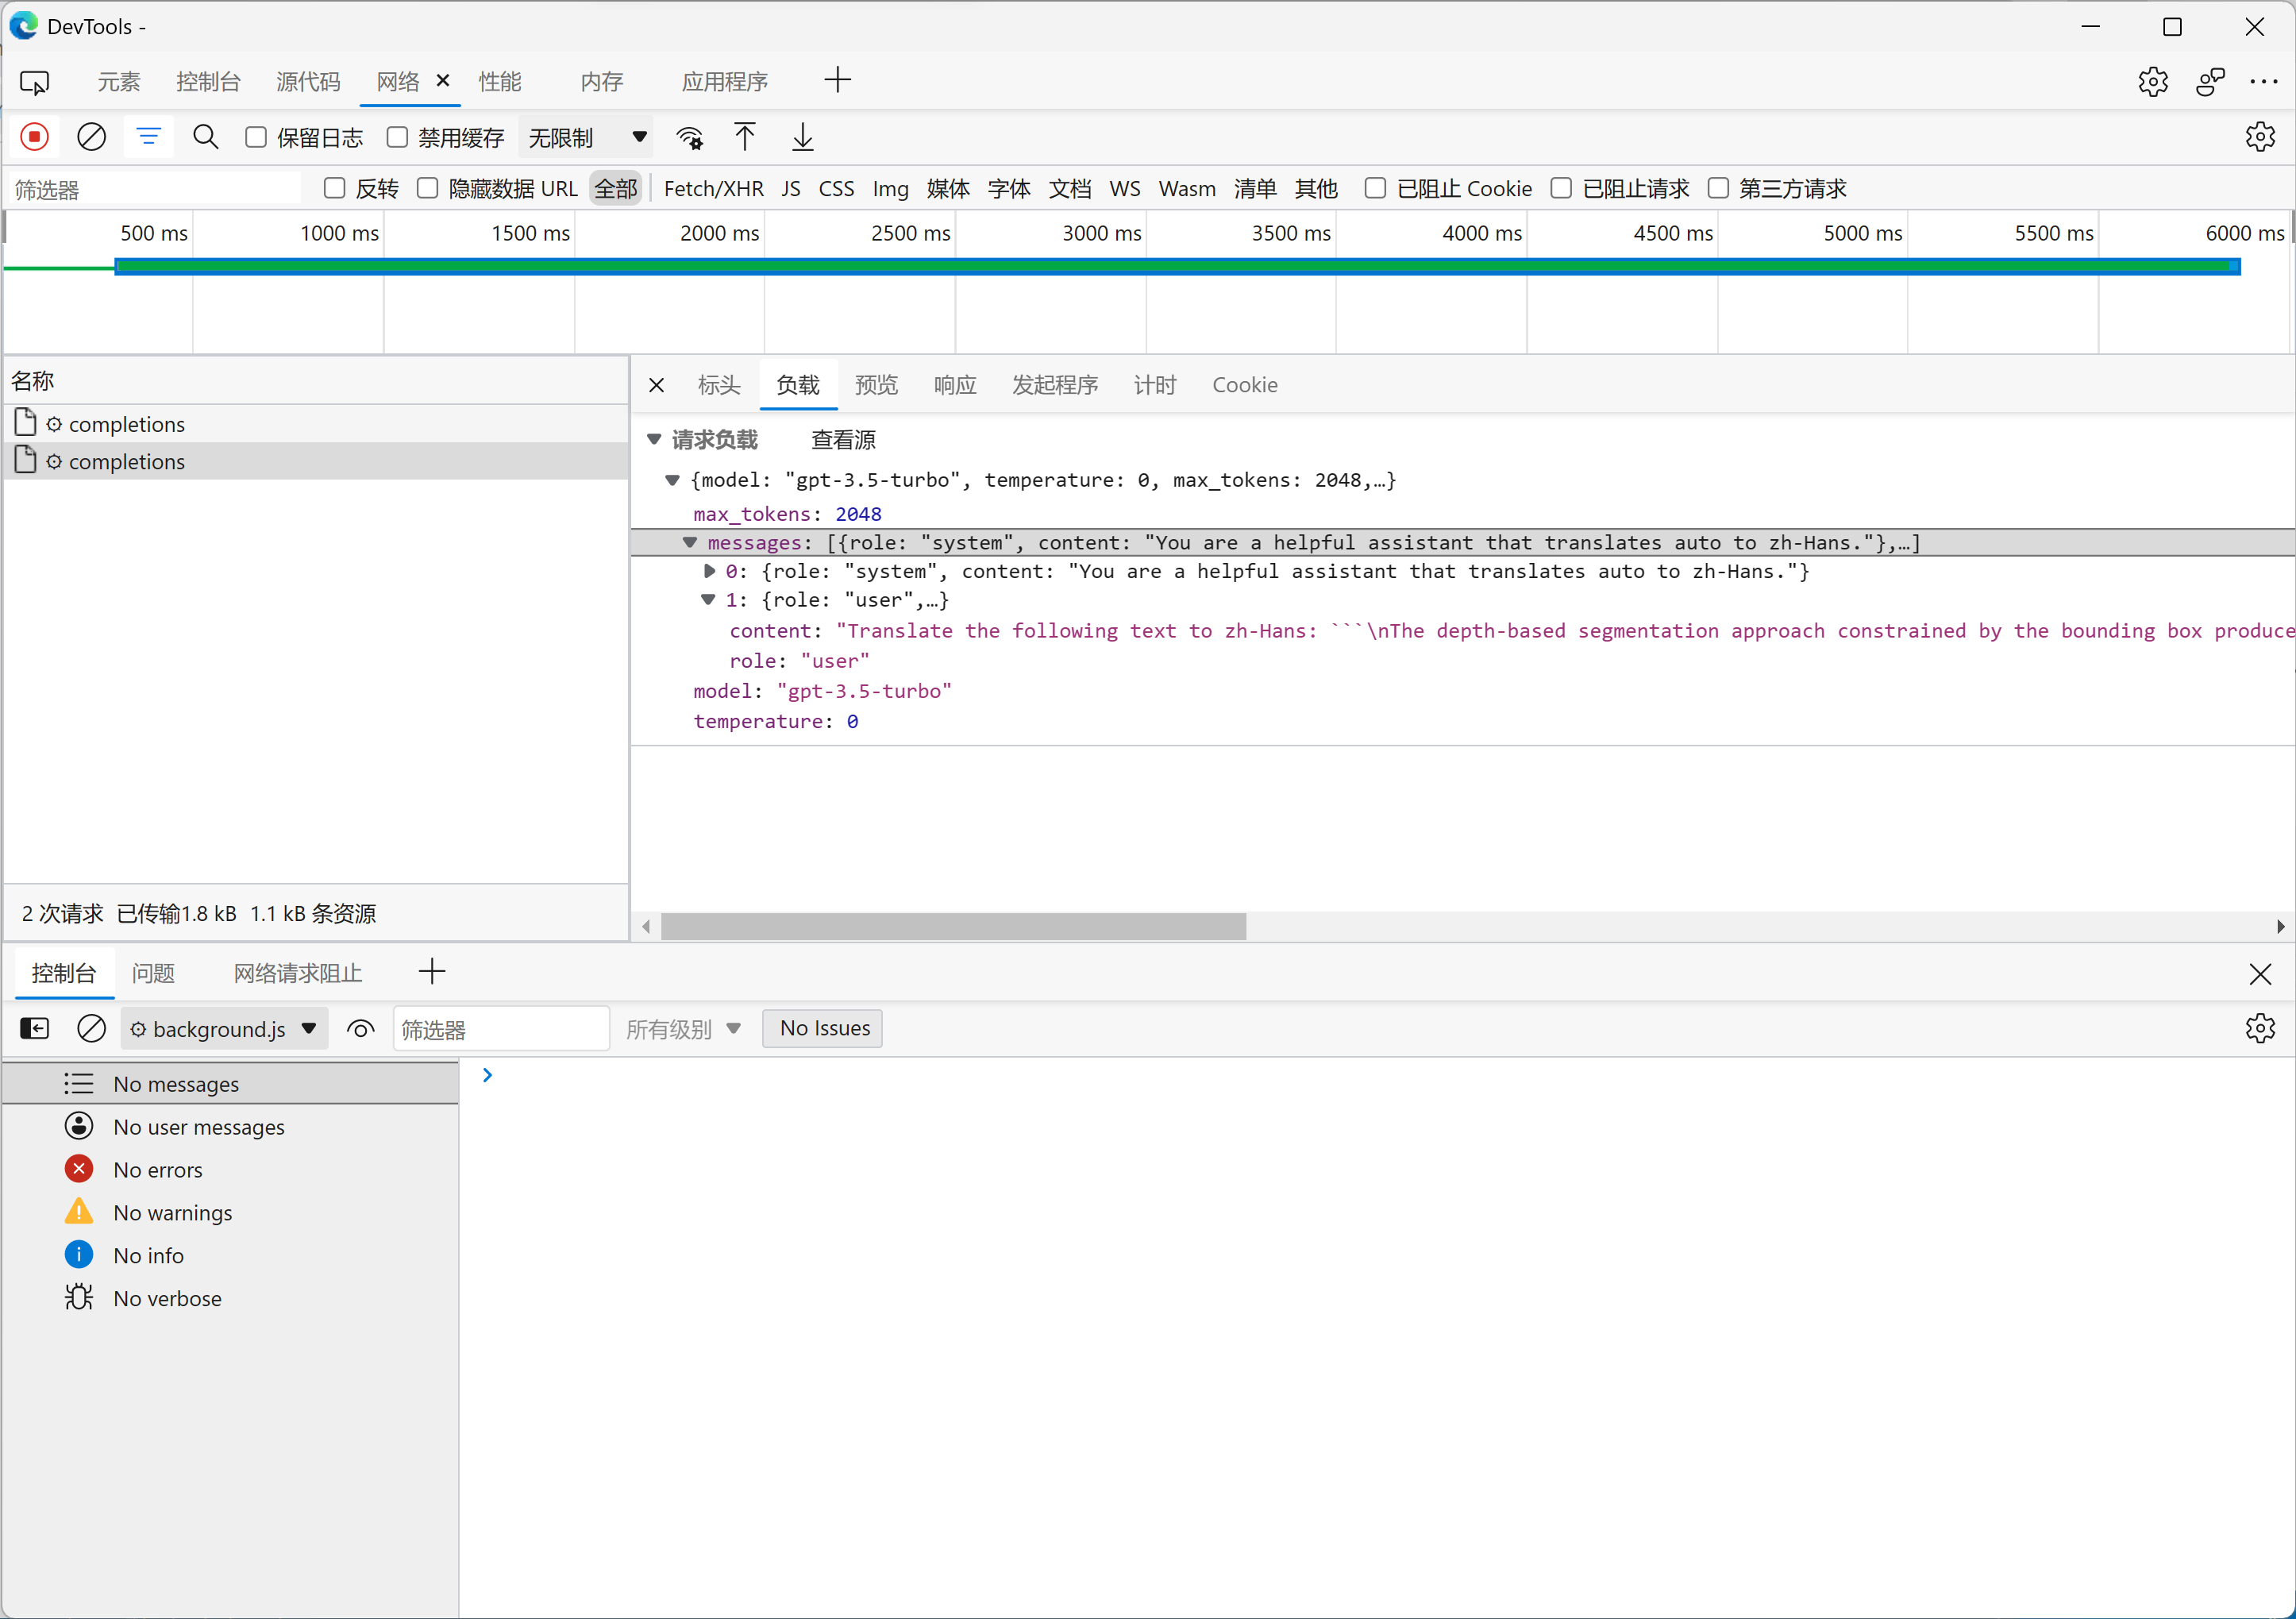This screenshot has height=1619, width=2296.
Task: Enable the 禁用缓存 checkbox
Action: [398, 137]
